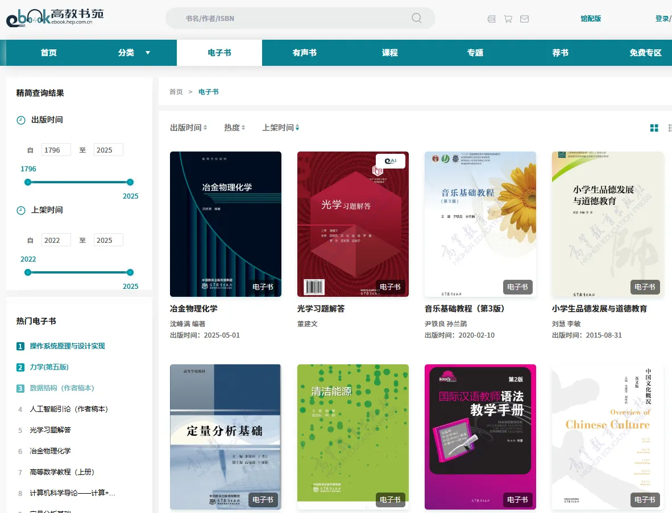Open the 课程 navigation tab
This screenshot has height=513, width=672.
tap(389, 53)
